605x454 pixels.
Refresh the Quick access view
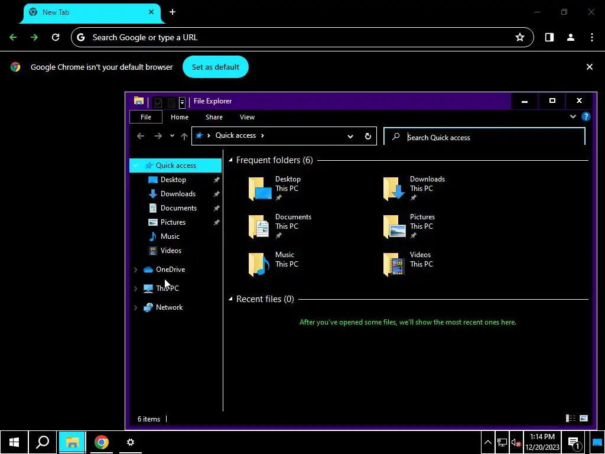(x=367, y=136)
